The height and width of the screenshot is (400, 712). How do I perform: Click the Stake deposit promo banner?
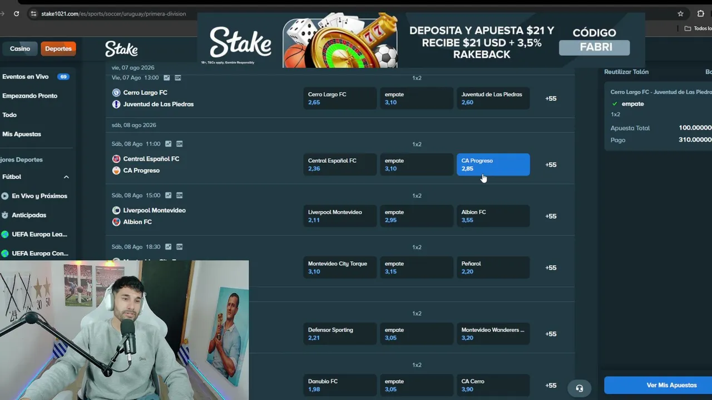point(421,40)
